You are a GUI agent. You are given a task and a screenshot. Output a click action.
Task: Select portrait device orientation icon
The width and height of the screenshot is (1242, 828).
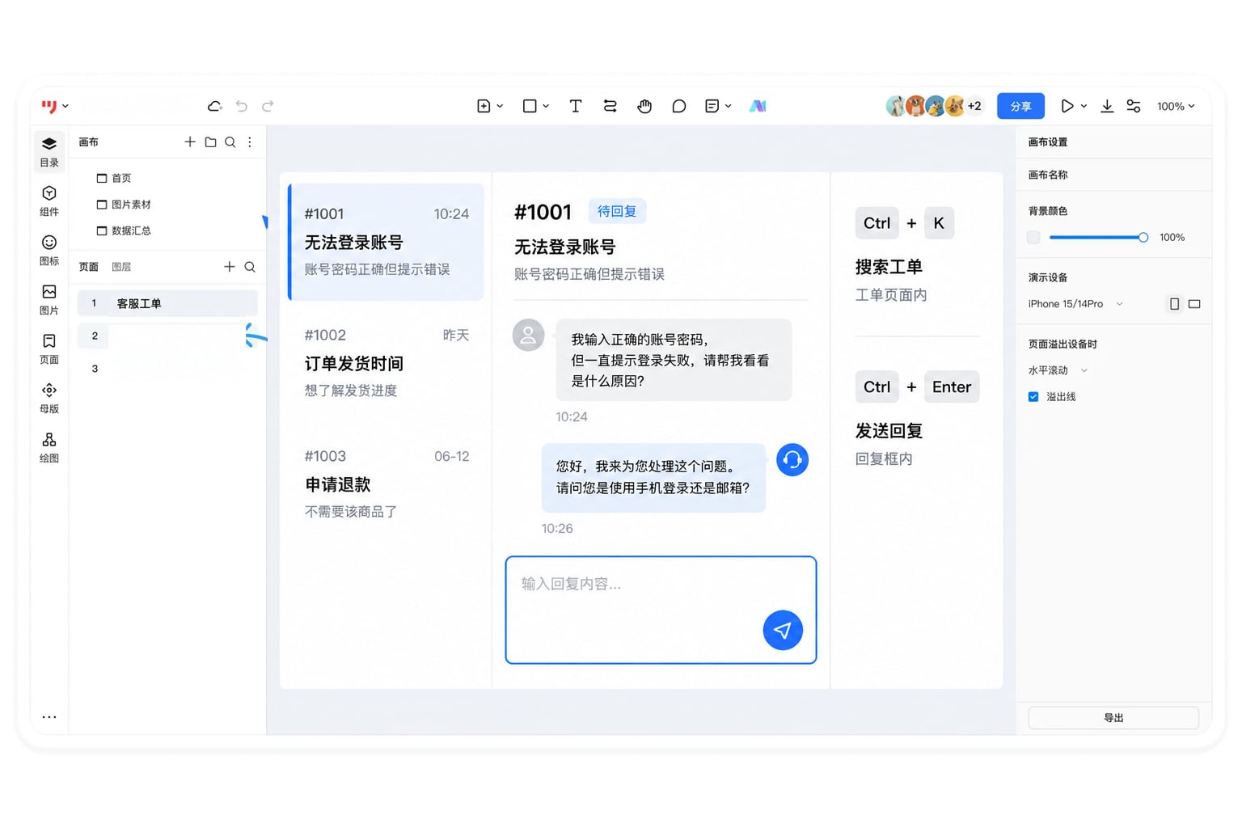click(1174, 304)
